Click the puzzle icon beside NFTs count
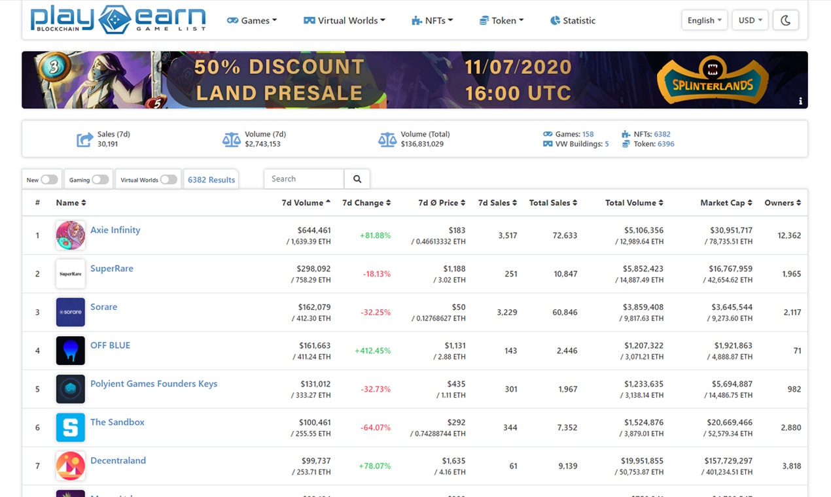 [x=626, y=134]
